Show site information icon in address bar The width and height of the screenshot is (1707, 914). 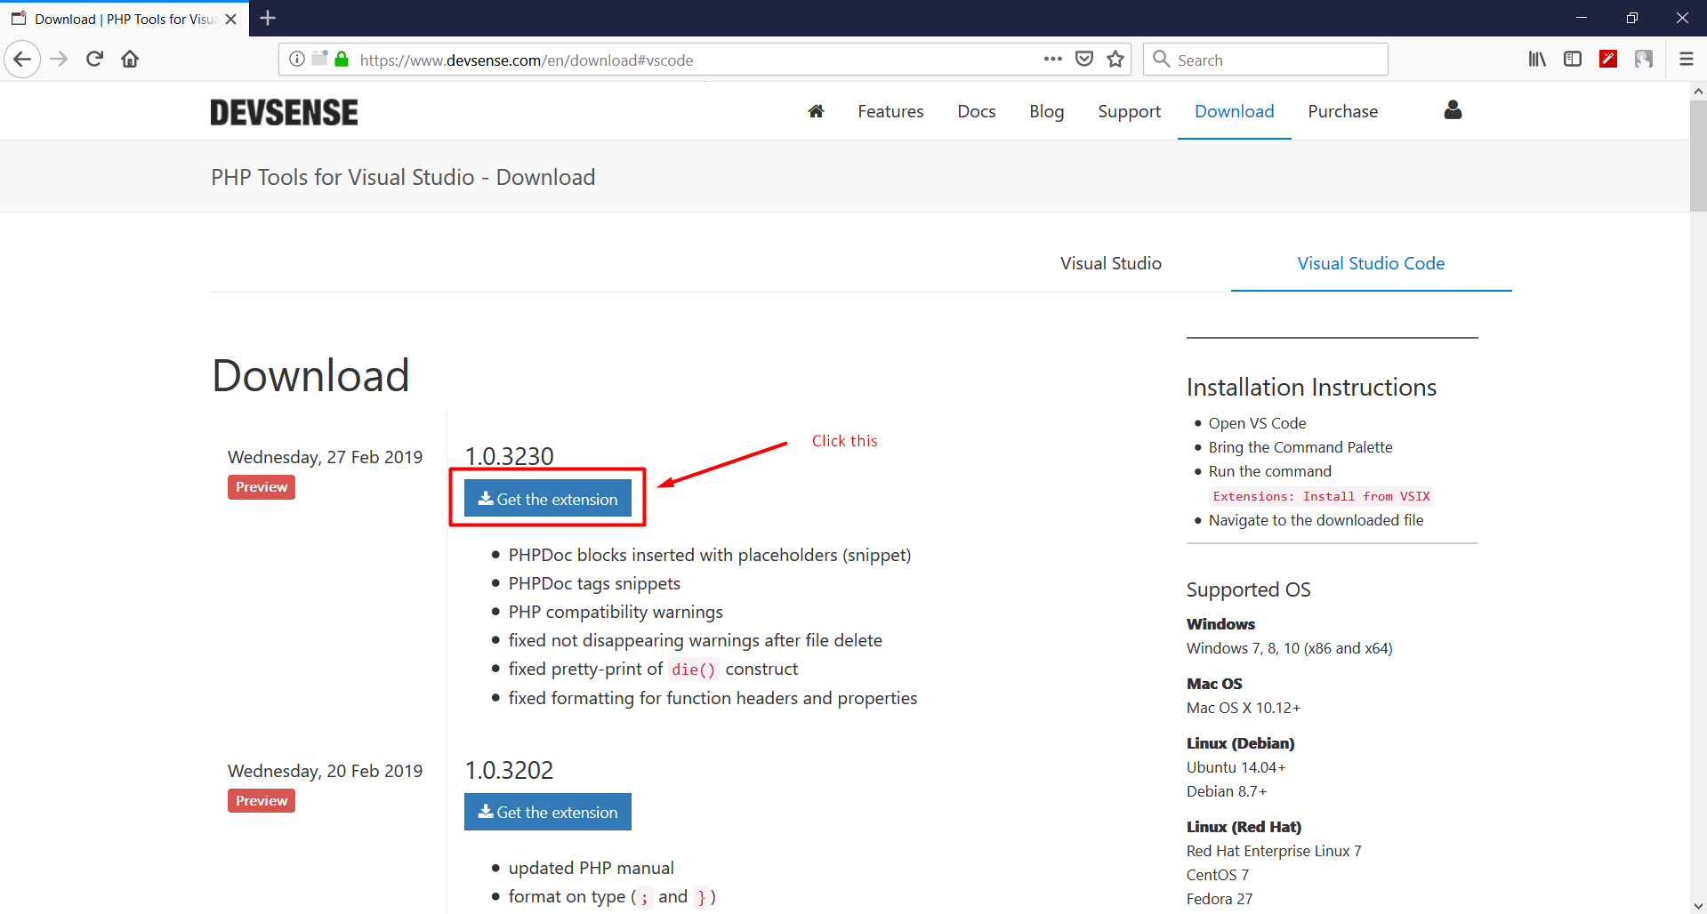pos(297,60)
